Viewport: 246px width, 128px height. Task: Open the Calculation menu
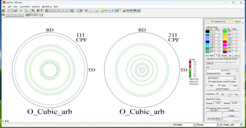[25, 7]
